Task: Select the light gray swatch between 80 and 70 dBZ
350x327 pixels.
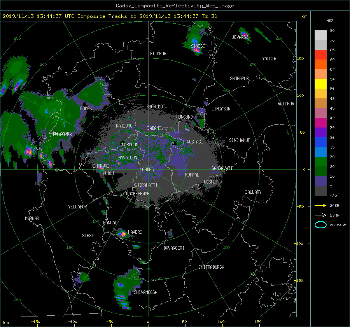Action: (320, 35)
